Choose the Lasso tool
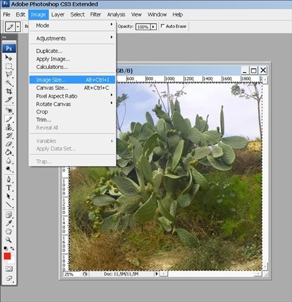292x302 pixels. [x=8, y=74]
